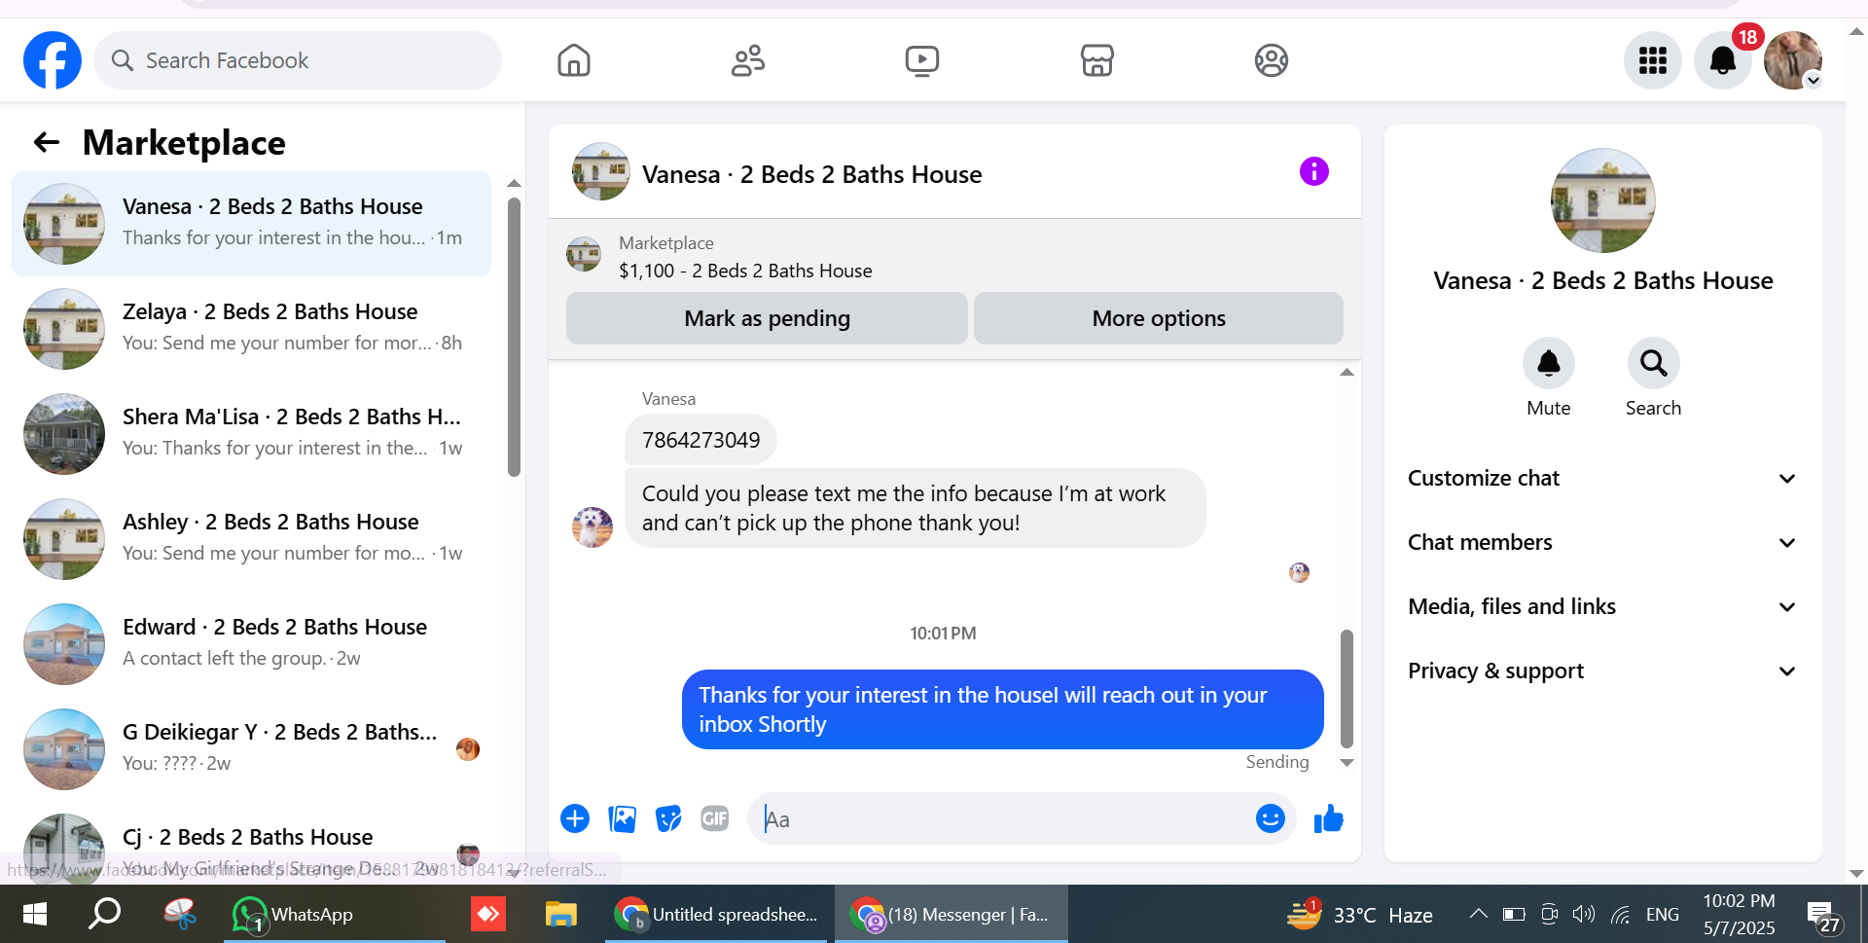Expand the Customize chat section

point(1602,478)
